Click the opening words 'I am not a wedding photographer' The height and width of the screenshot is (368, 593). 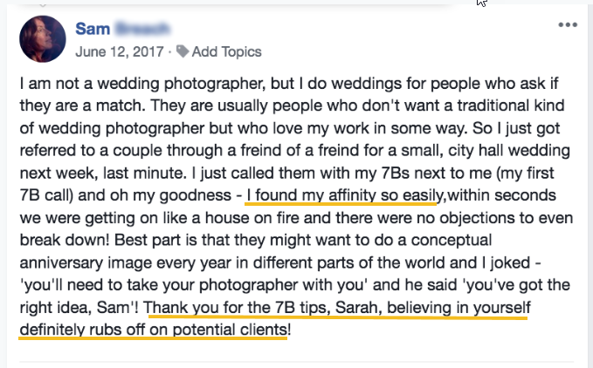(142, 84)
